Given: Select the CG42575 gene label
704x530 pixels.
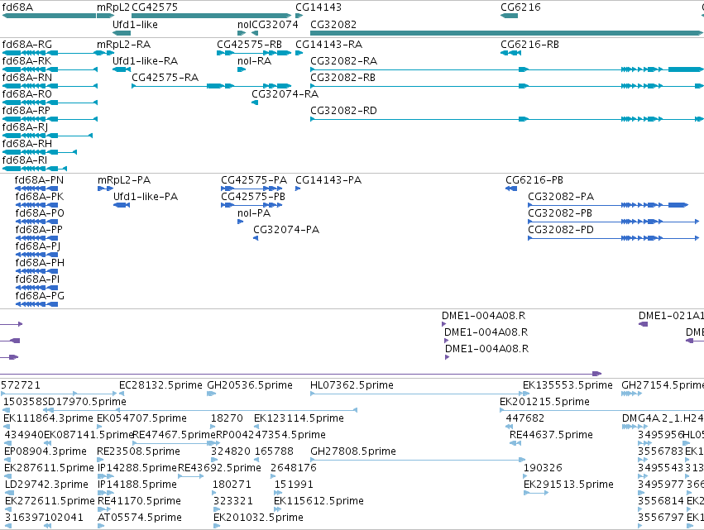Looking at the screenshot, I should [x=155, y=7].
